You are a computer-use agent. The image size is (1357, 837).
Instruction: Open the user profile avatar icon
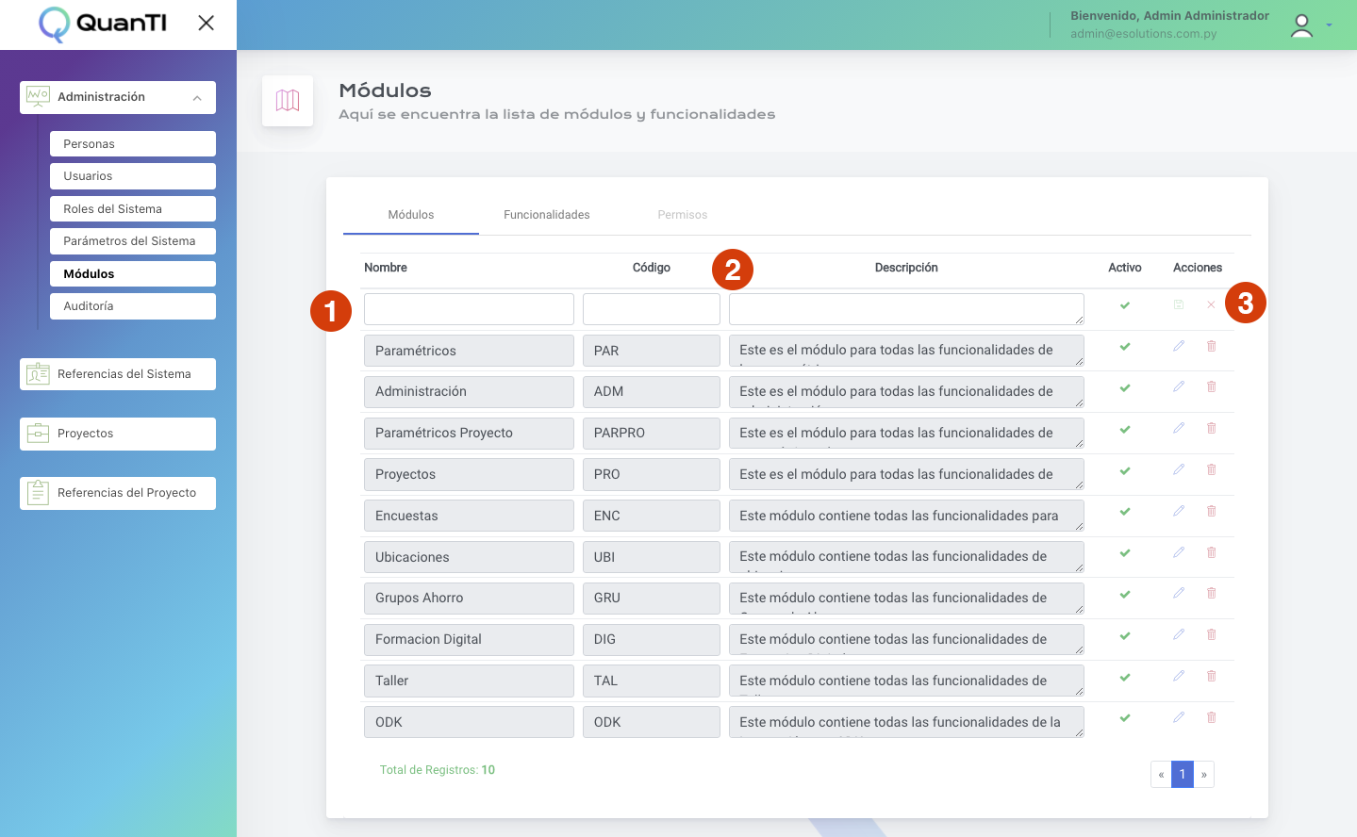pyautogui.click(x=1301, y=25)
